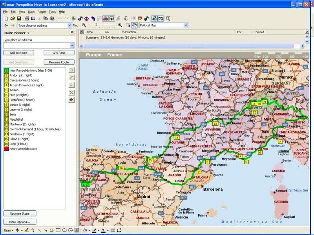Select the oval drawing tool
This screenshot has width=314, height=235.
(64, 230)
